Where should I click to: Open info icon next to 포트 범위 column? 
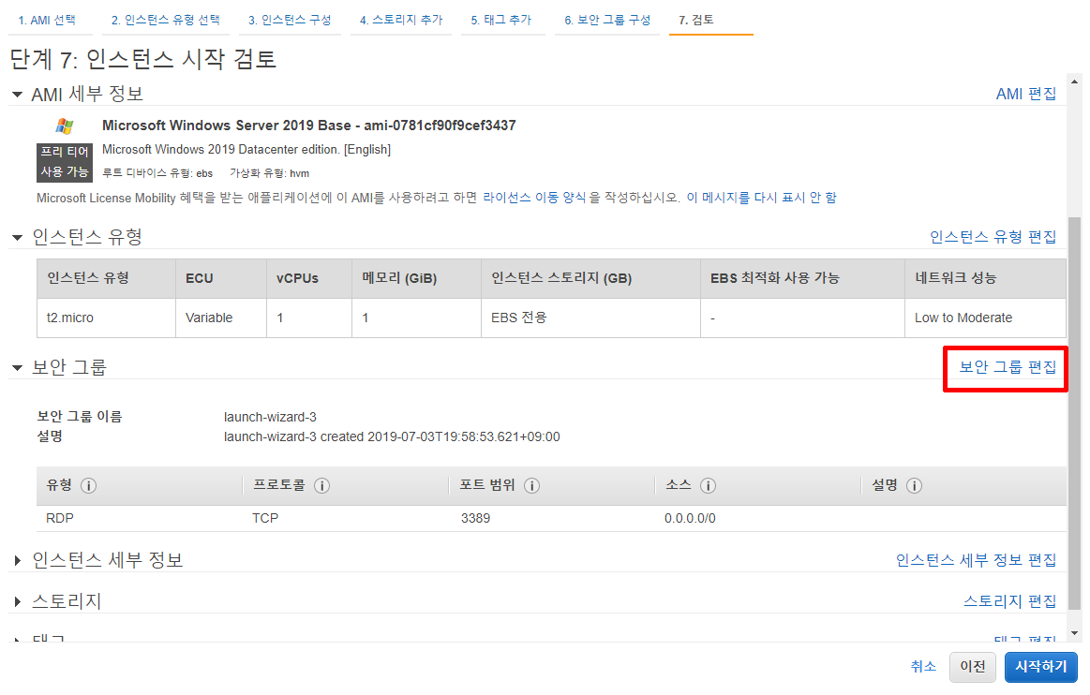[x=531, y=486]
